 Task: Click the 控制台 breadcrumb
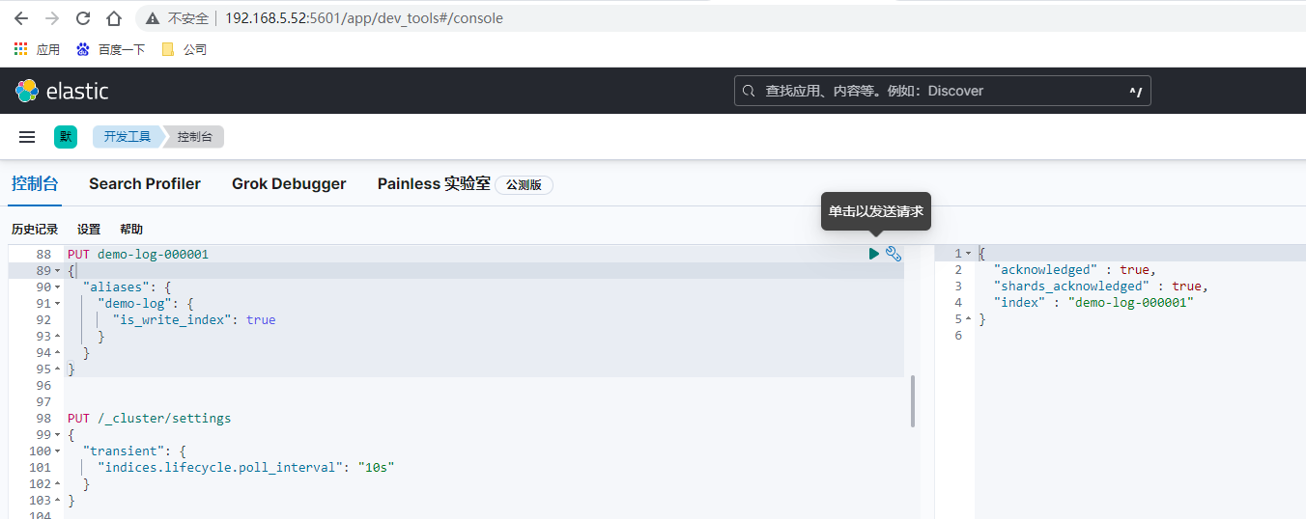pyautogui.click(x=195, y=137)
